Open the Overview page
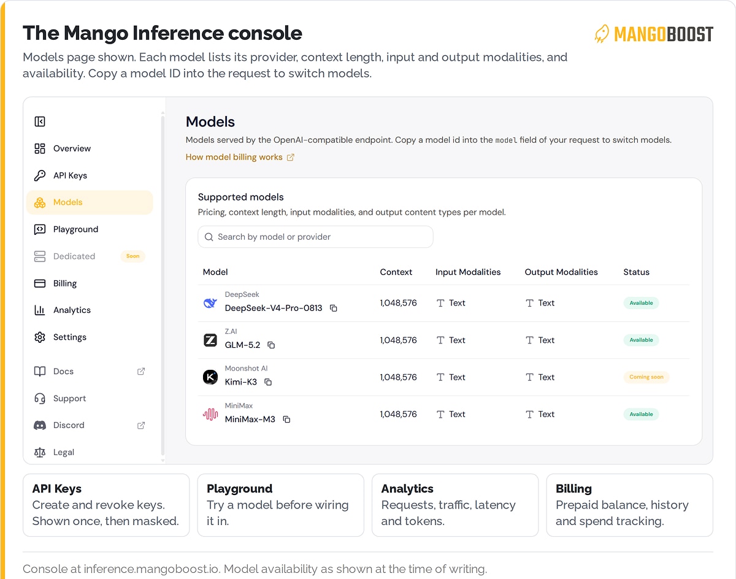The width and height of the screenshot is (736, 579). 90,148
